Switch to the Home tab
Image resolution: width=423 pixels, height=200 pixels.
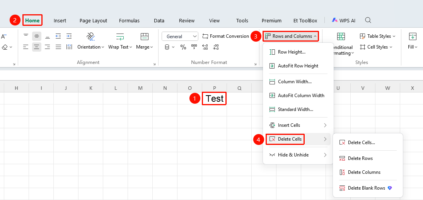[x=32, y=20]
